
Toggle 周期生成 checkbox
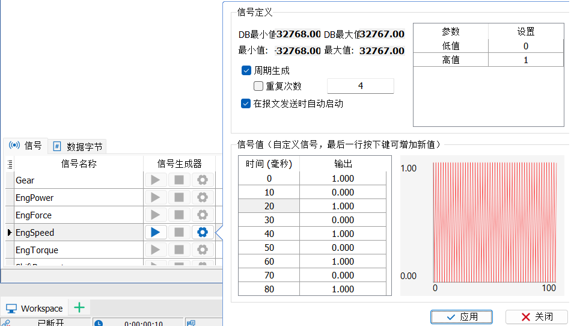246,70
